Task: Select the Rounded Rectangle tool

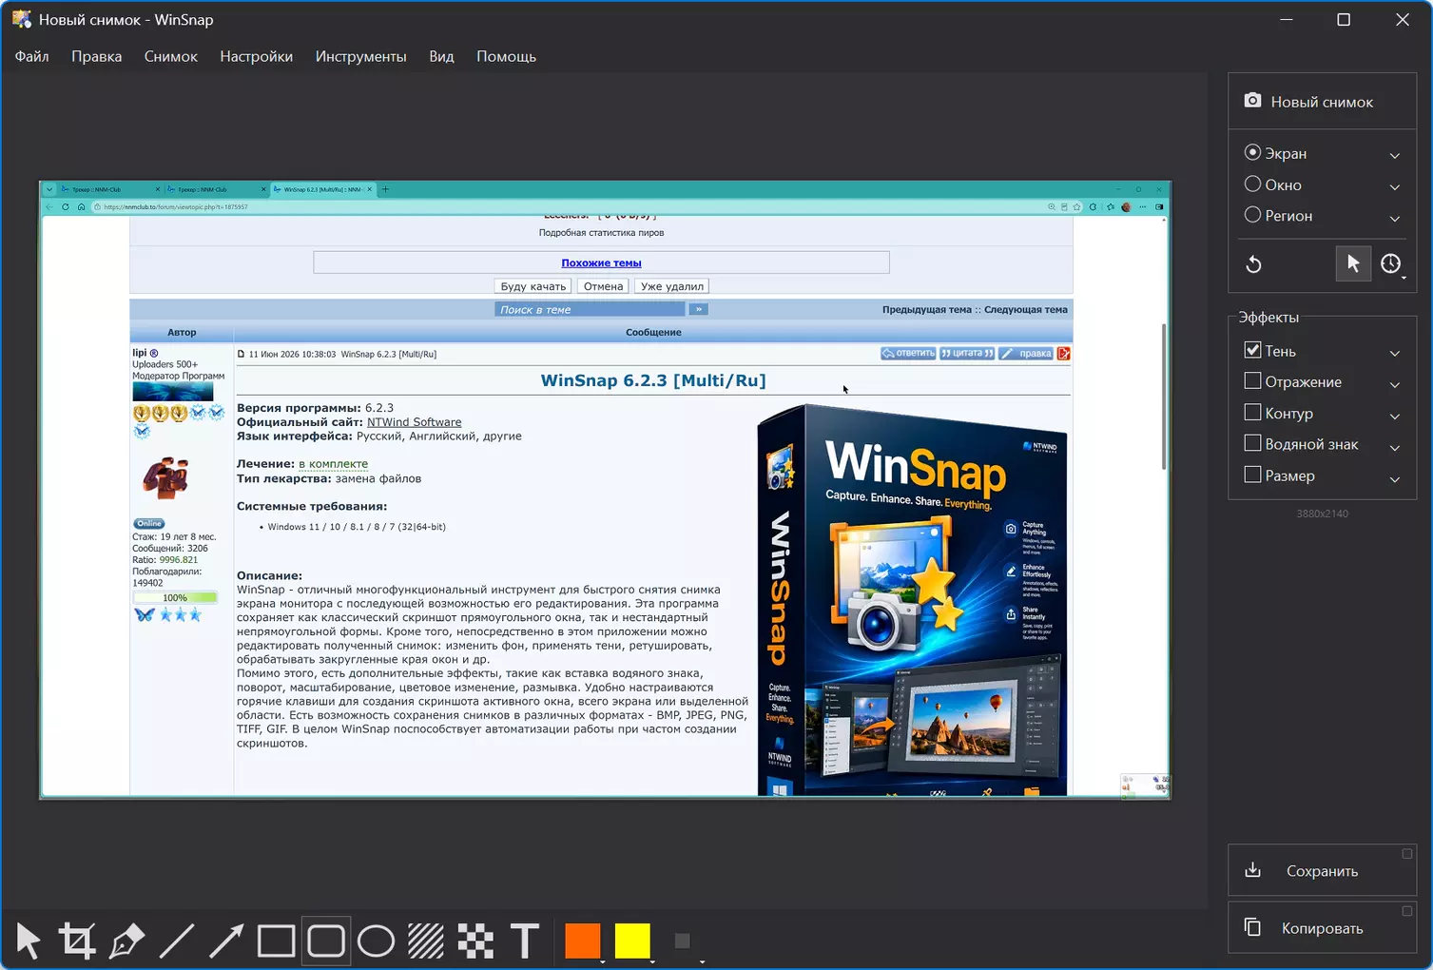Action: (x=326, y=941)
